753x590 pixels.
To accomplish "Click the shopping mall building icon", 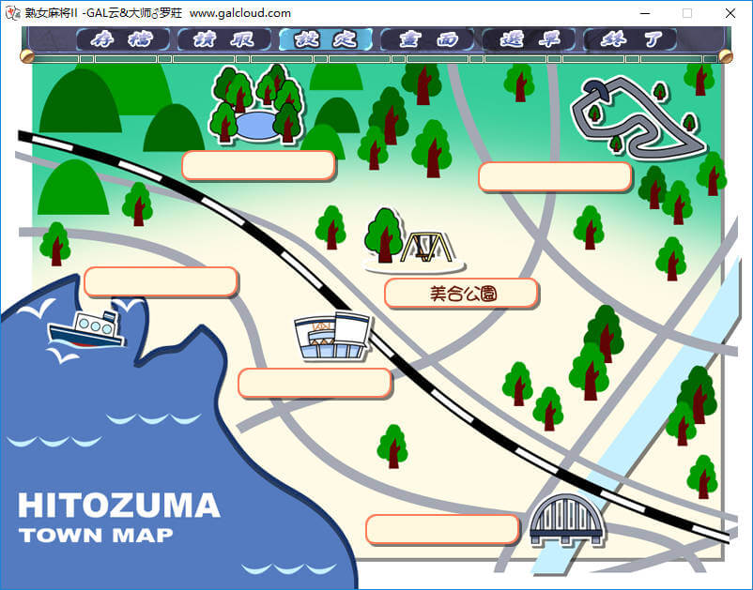I will (331, 337).
